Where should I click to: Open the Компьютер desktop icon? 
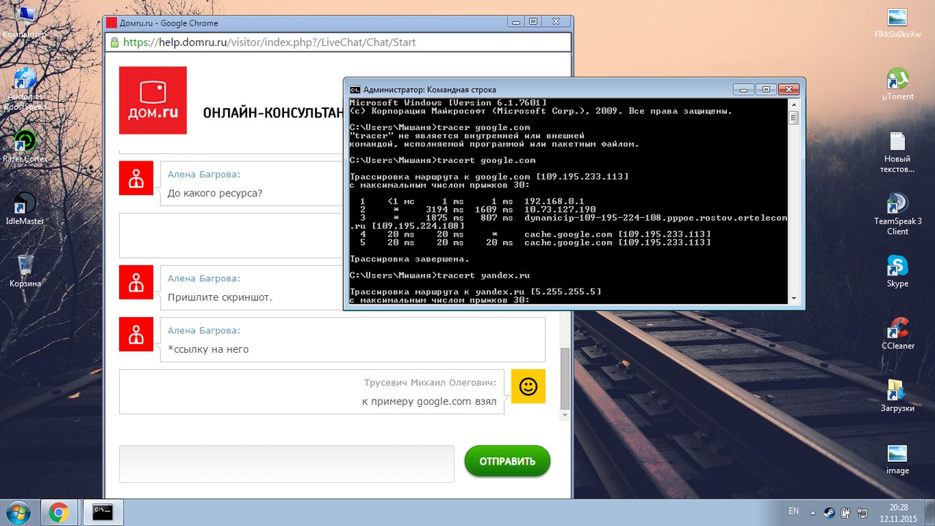click(24, 22)
